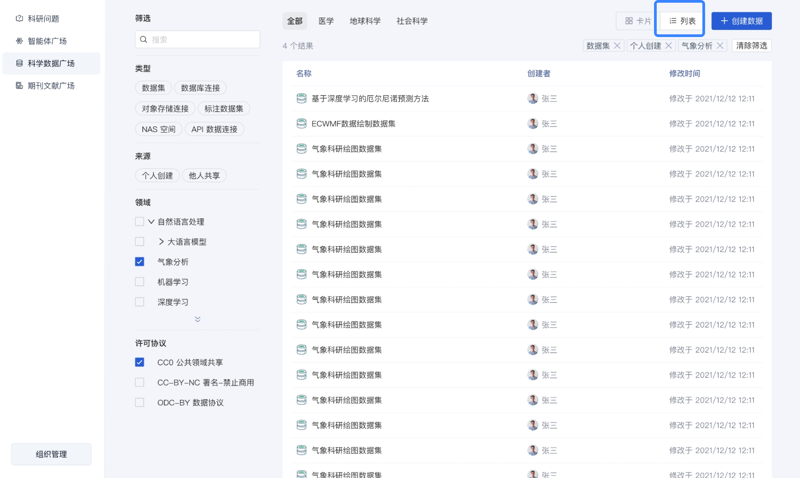Click the 科研问题 sidebar icon
800x478 pixels.
[19, 19]
